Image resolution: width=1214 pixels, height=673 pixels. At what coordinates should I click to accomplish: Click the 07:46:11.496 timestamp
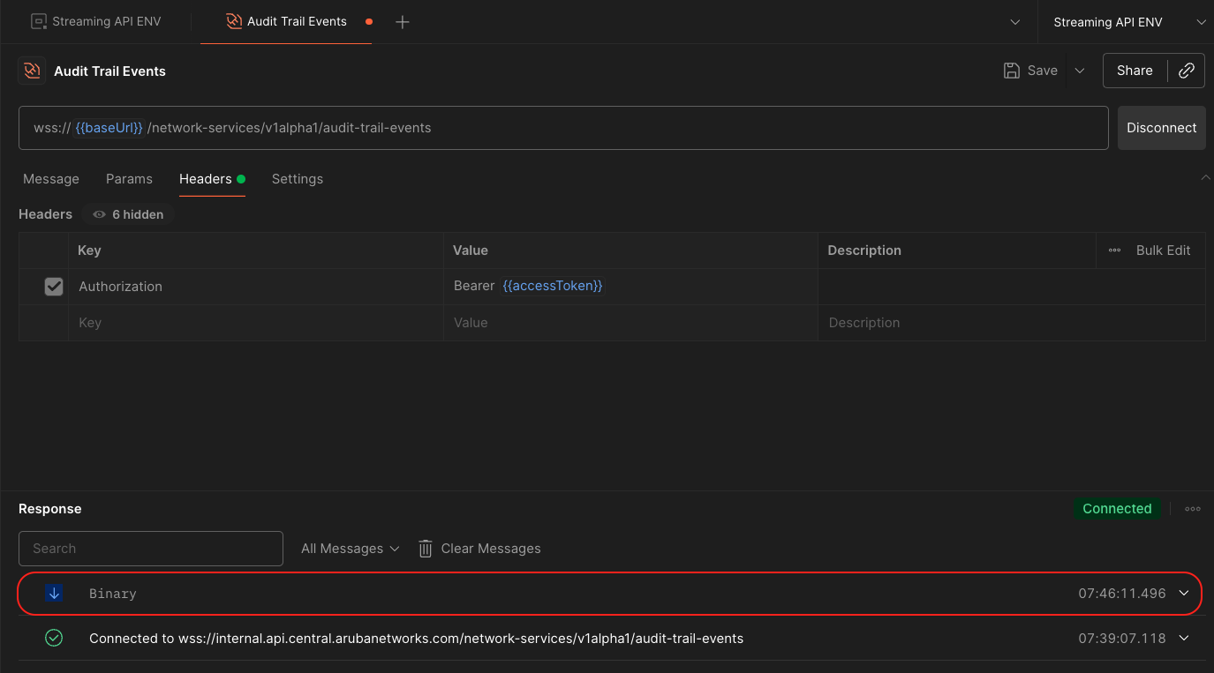click(1122, 594)
